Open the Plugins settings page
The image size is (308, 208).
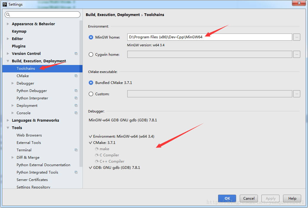[19, 46]
